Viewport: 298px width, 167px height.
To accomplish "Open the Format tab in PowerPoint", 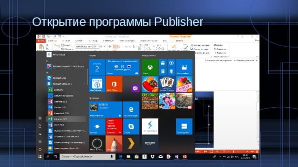I will [180, 41].
